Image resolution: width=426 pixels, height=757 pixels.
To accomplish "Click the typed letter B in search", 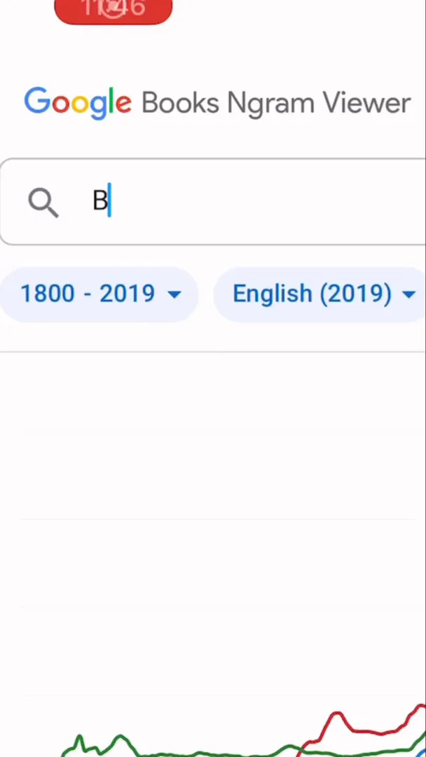I will click(x=100, y=201).
